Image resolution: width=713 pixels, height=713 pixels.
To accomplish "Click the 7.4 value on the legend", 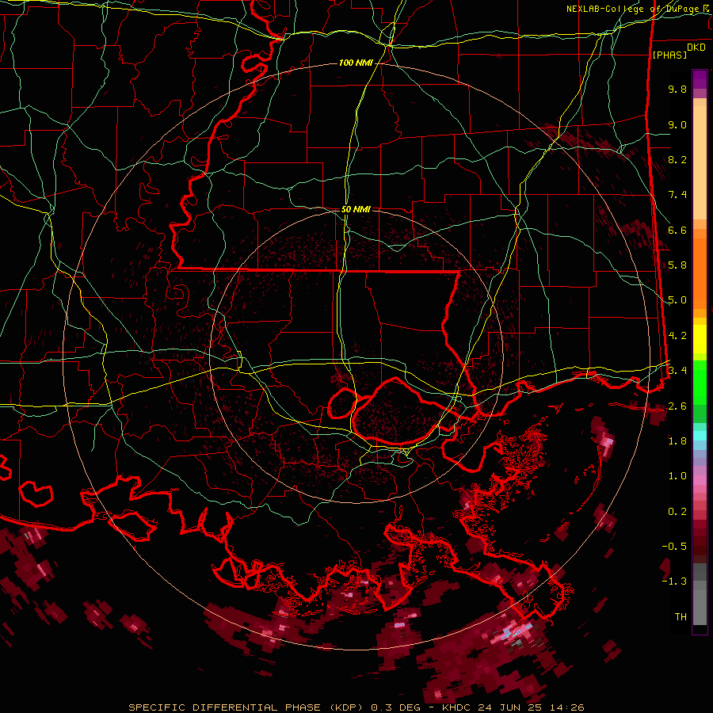I will 677,195.
